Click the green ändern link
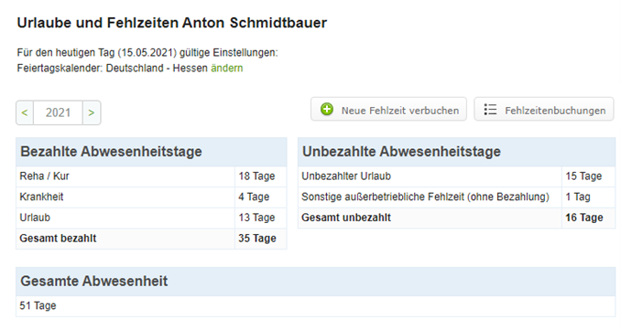Viewport: 621px width, 330px height. 227,68
